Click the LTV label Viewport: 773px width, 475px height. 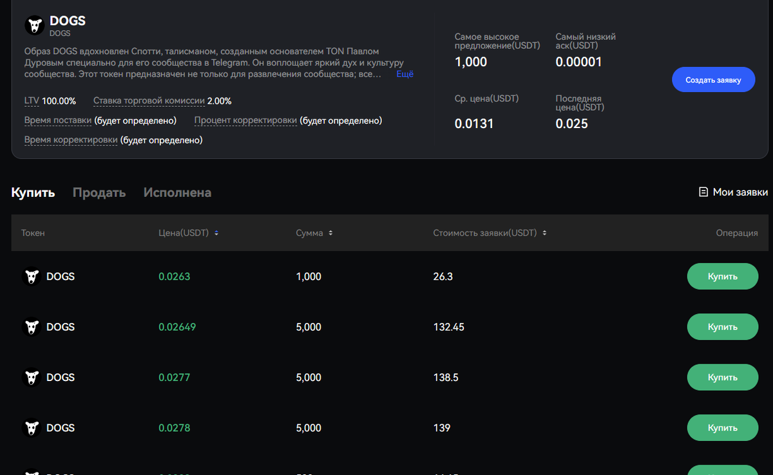pyautogui.click(x=32, y=101)
